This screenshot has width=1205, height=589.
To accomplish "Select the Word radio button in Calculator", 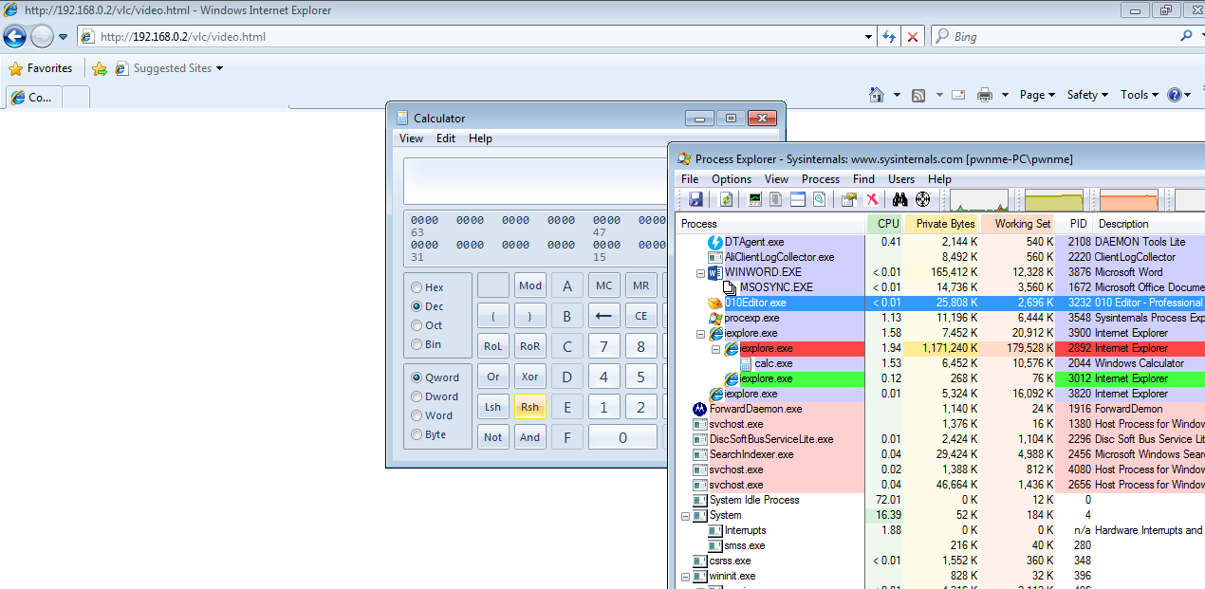I will tap(417, 415).
